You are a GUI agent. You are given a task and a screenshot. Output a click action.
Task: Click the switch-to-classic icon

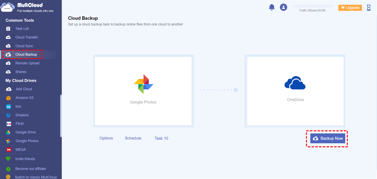coord(8,177)
